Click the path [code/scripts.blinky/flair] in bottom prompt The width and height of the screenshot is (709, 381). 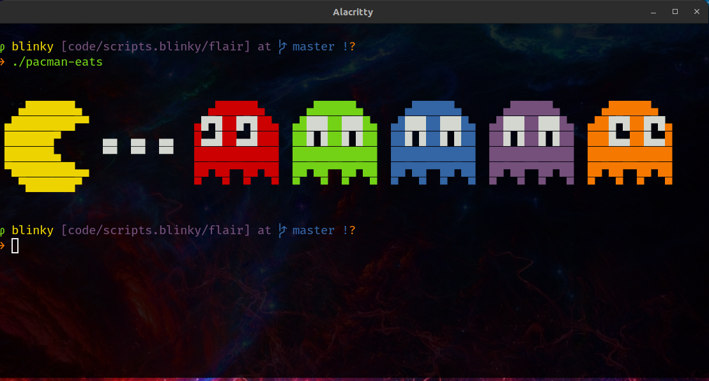[155, 230]
